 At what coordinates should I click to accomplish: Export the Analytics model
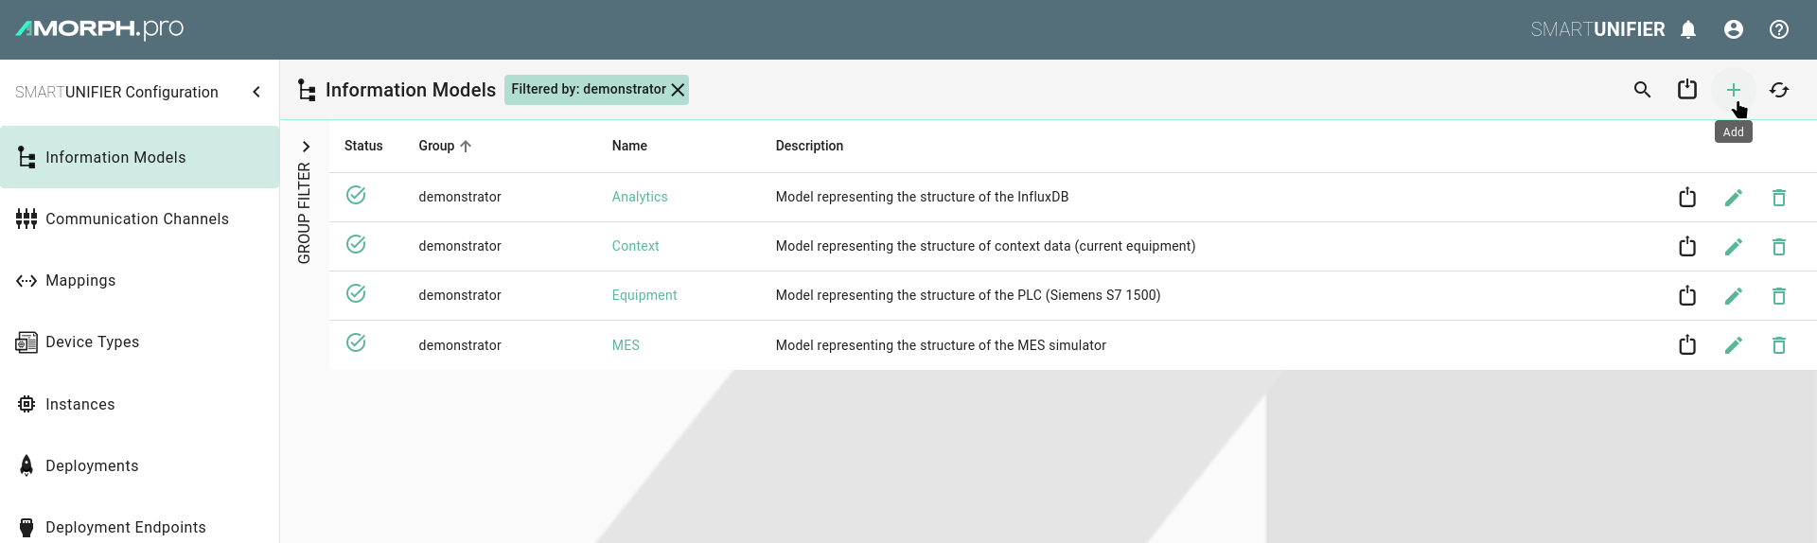(1687, 197)
